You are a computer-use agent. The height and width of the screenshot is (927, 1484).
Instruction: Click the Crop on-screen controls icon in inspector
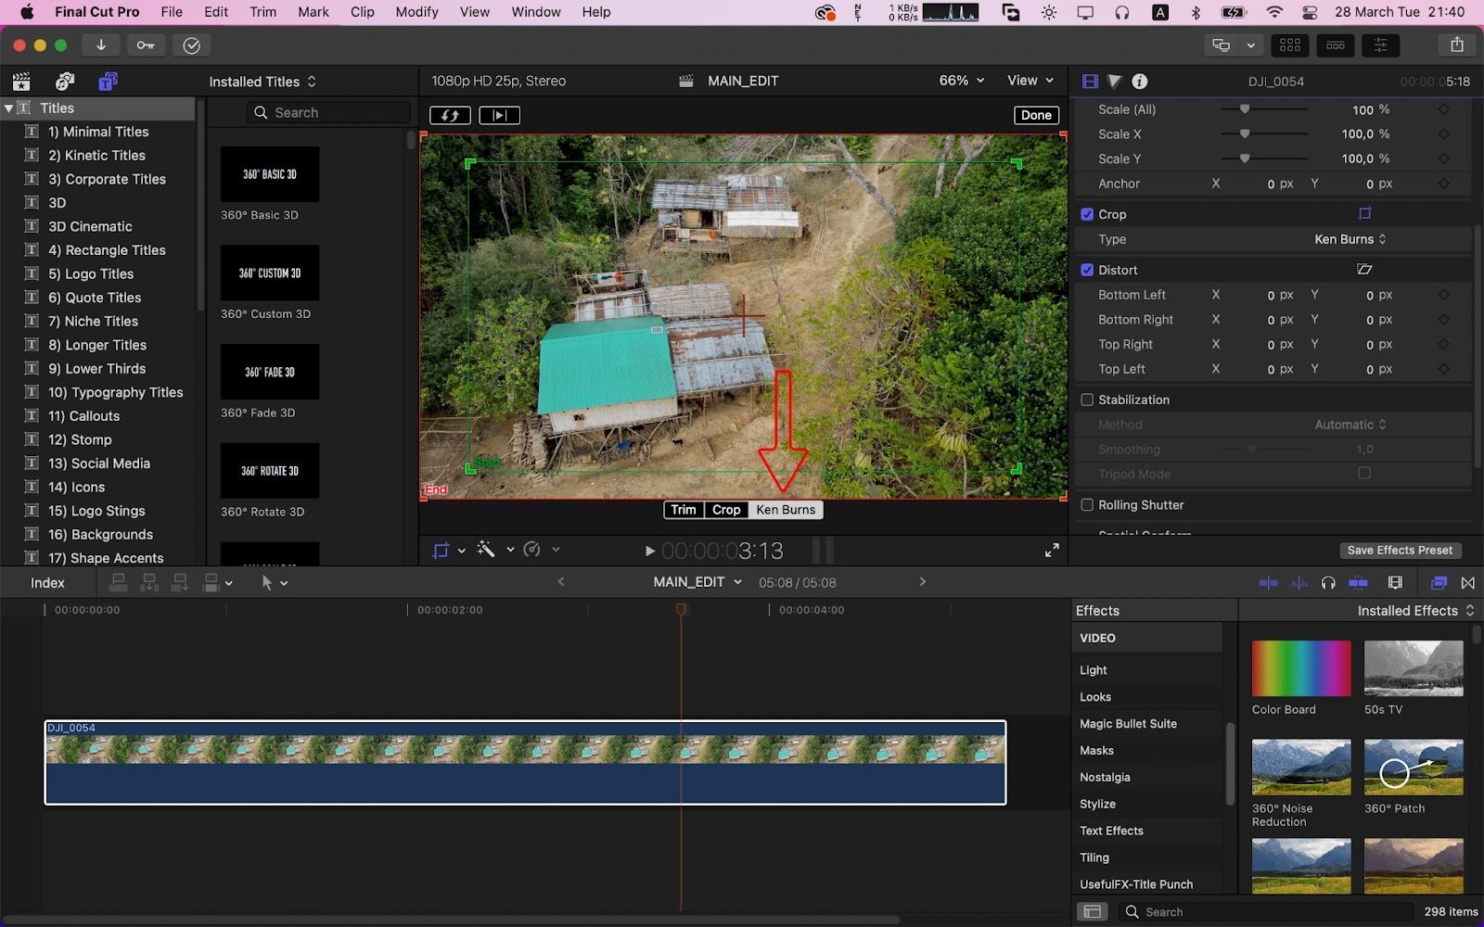coord(1364,214)
